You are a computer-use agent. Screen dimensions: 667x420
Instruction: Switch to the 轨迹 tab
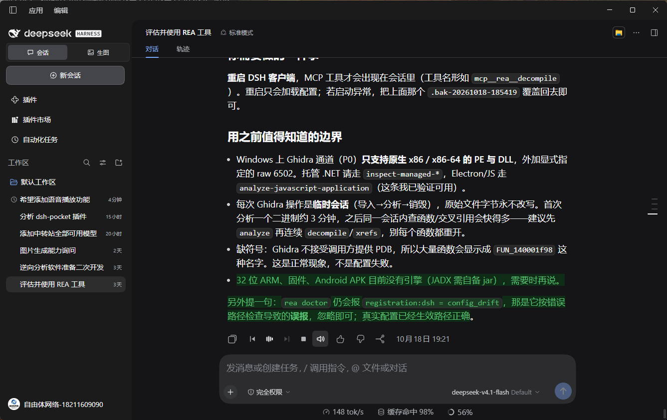(183, 49)
